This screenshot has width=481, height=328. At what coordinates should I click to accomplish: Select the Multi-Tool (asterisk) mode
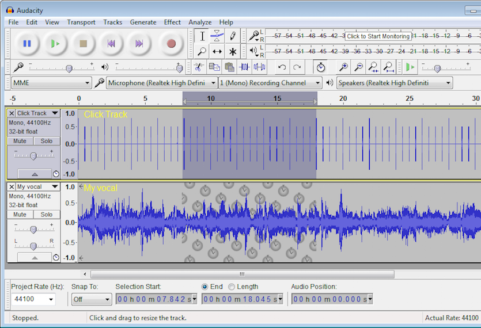click(x=232, y=51)
